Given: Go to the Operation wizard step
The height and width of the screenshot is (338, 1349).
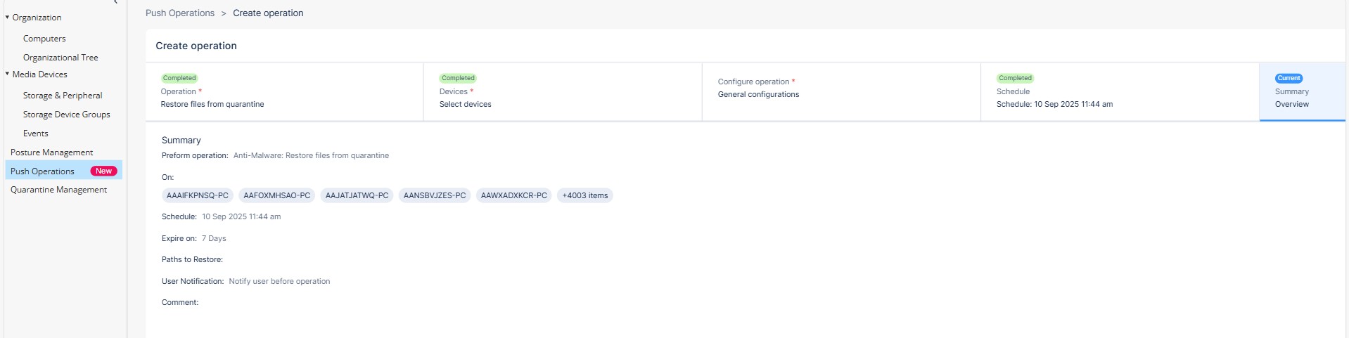Looking at the screenshot, I should tap(283, 92).
